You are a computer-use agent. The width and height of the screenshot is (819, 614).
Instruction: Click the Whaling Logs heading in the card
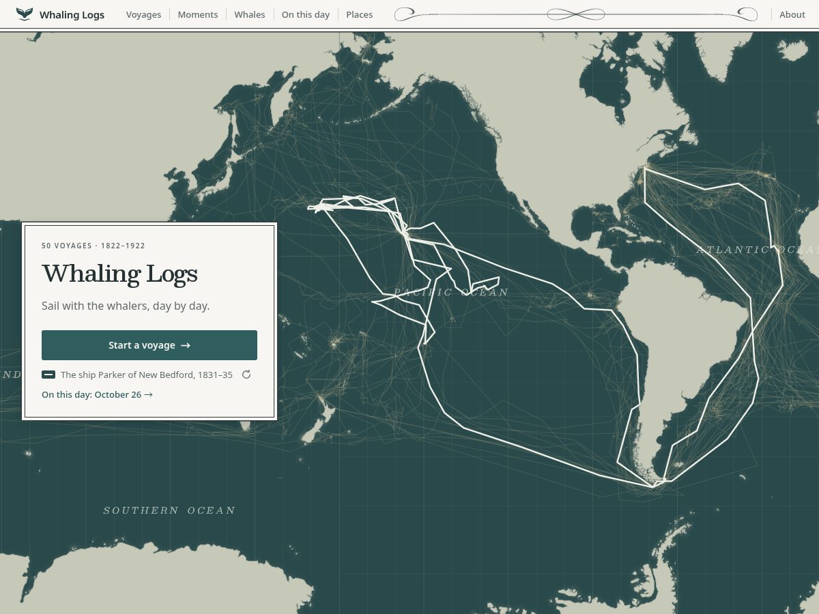[x=119, y=274]
